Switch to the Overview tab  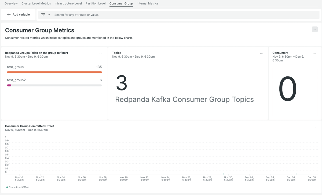point(11,3)
